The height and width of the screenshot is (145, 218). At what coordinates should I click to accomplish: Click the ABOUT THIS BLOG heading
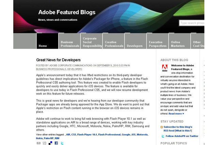[174, 60]
